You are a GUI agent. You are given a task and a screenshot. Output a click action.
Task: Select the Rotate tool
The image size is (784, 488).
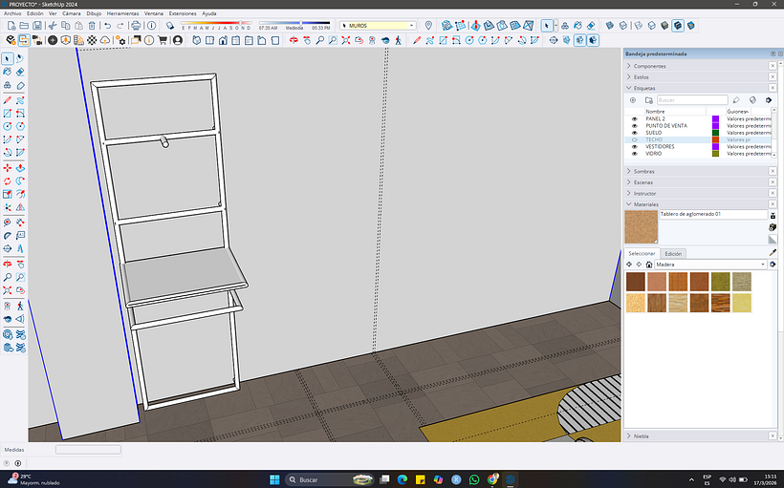coord(8,181)
